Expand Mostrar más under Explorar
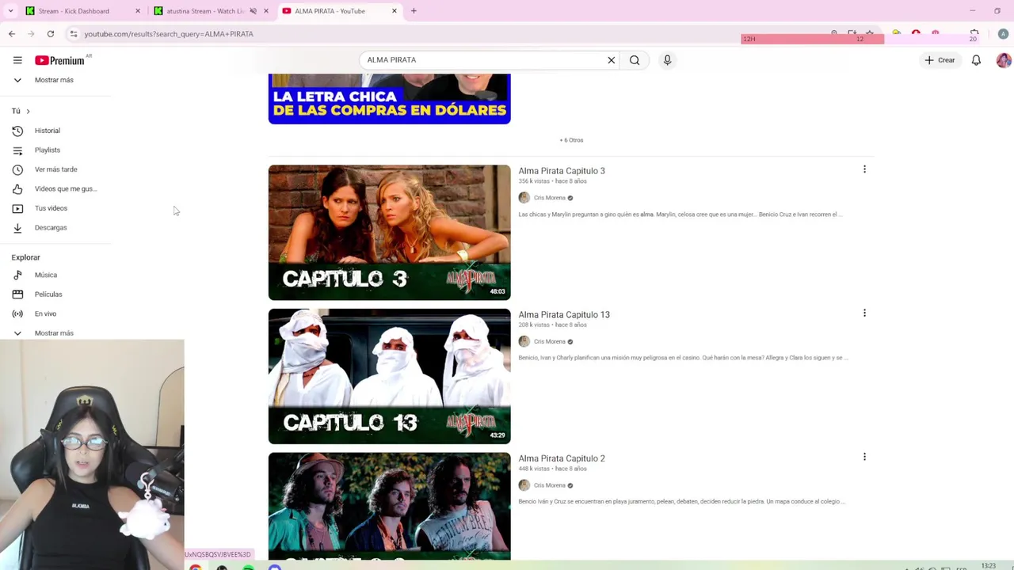This screenshot has height=570, width=1014. coord(55,333)
